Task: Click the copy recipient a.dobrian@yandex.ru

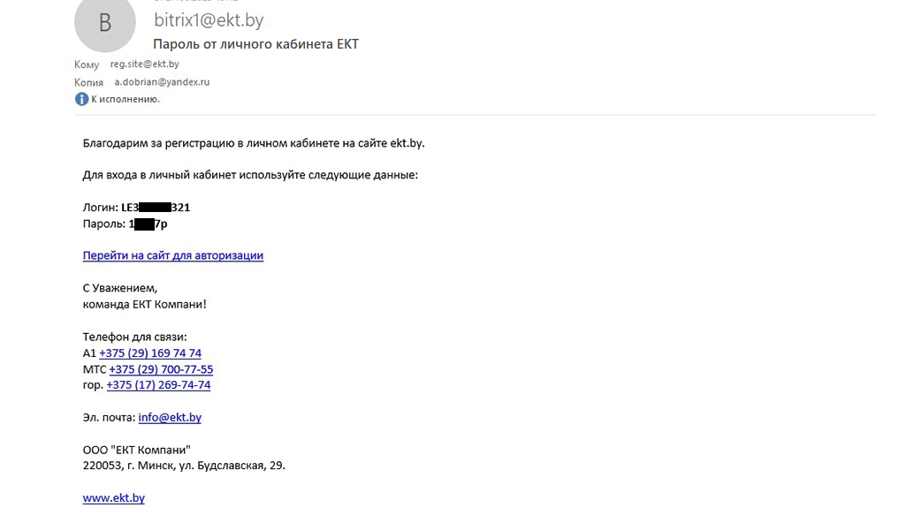Action: [163, 82]
